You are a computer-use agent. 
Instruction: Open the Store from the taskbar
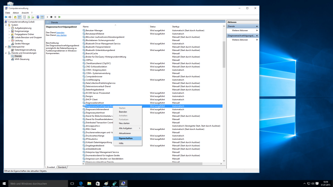(x=98, y=184)
